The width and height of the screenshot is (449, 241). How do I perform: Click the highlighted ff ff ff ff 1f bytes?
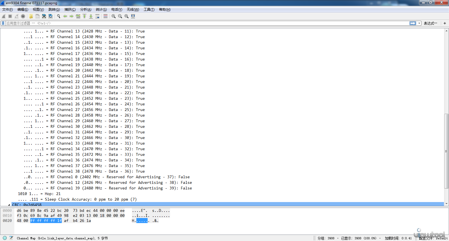click(x=46, y=221)
